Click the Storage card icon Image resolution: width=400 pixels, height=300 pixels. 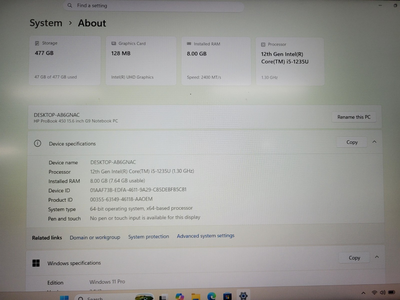37,43
